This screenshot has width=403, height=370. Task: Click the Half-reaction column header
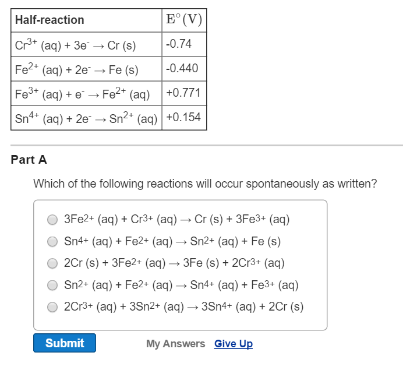(50, 20)
